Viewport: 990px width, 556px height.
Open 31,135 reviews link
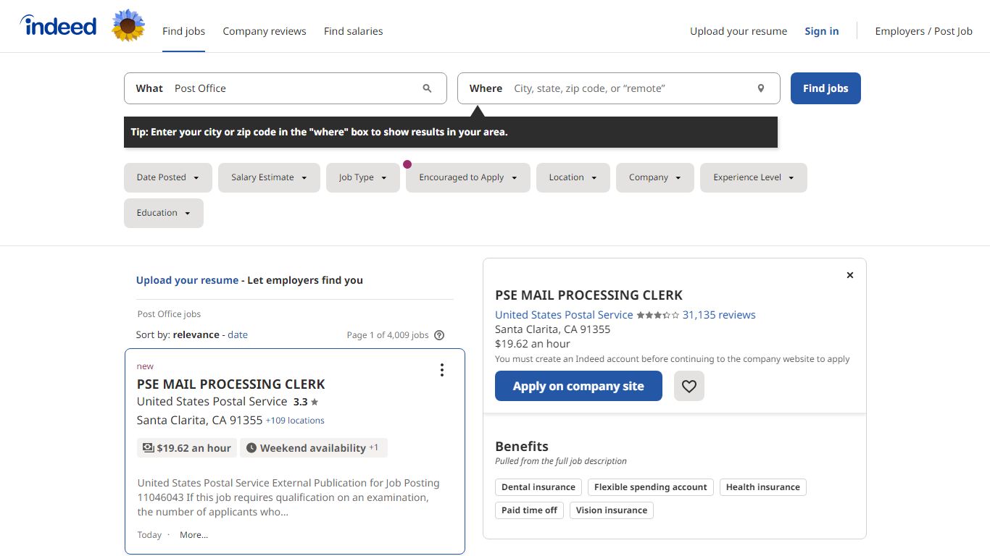tap(719, 315)
